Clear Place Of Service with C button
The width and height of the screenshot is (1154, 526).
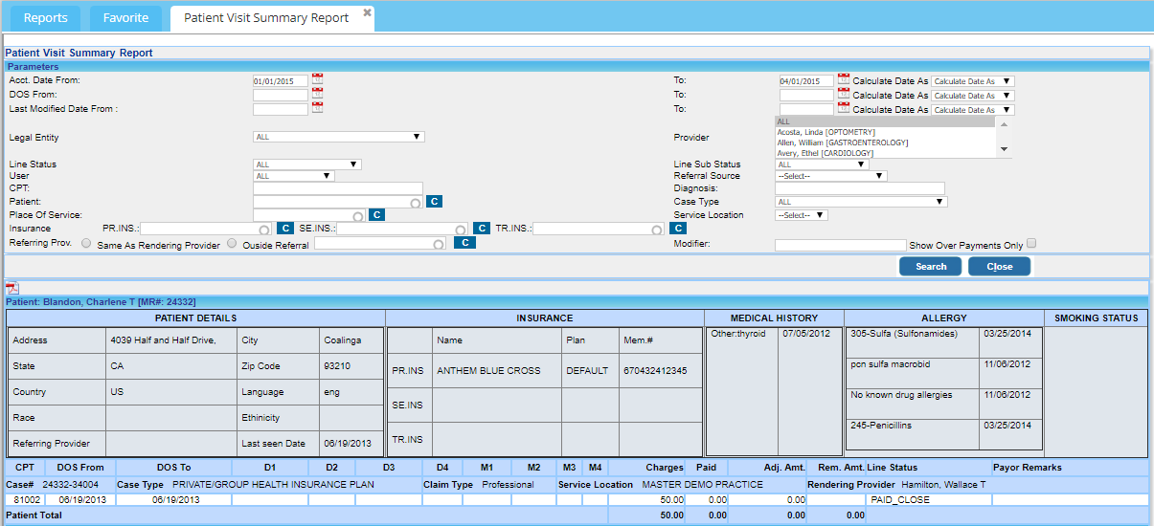(376, 215)
